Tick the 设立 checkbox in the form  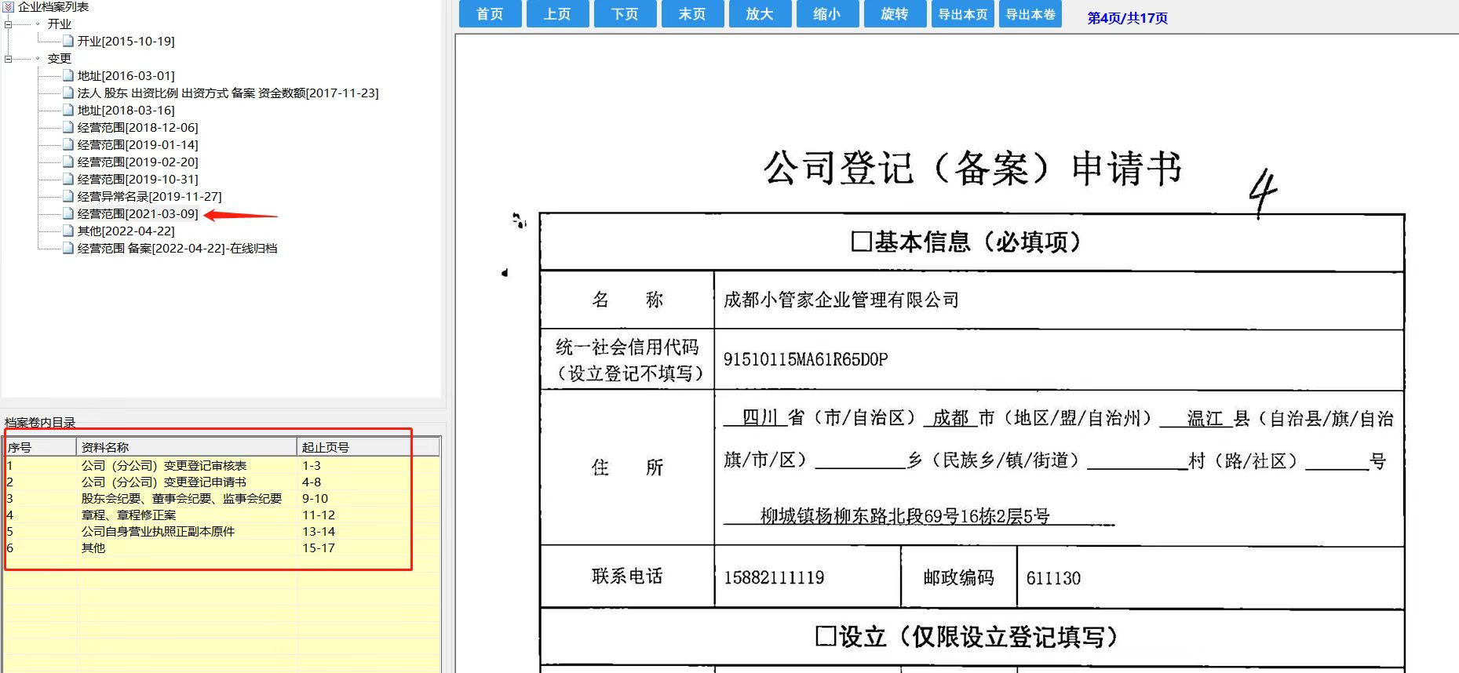[825, 636]
